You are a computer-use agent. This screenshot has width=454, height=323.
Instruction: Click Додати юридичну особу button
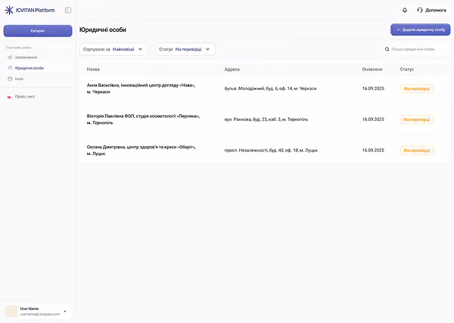(x=421, y=30)
